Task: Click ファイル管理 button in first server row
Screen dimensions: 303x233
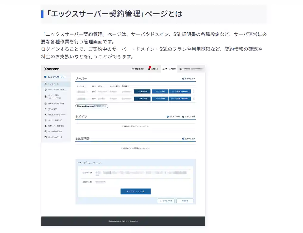Action: (142, 92)
